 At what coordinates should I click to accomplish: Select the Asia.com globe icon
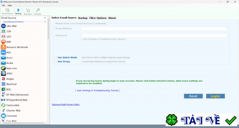click(3, 68)
